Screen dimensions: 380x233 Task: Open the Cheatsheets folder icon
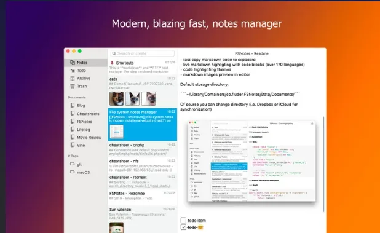point(73,113)
